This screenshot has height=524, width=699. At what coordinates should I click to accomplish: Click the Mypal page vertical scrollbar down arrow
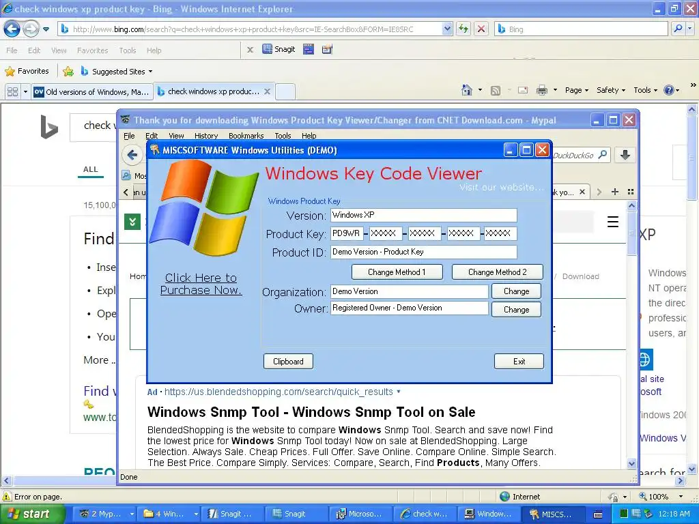coord(631,463)
